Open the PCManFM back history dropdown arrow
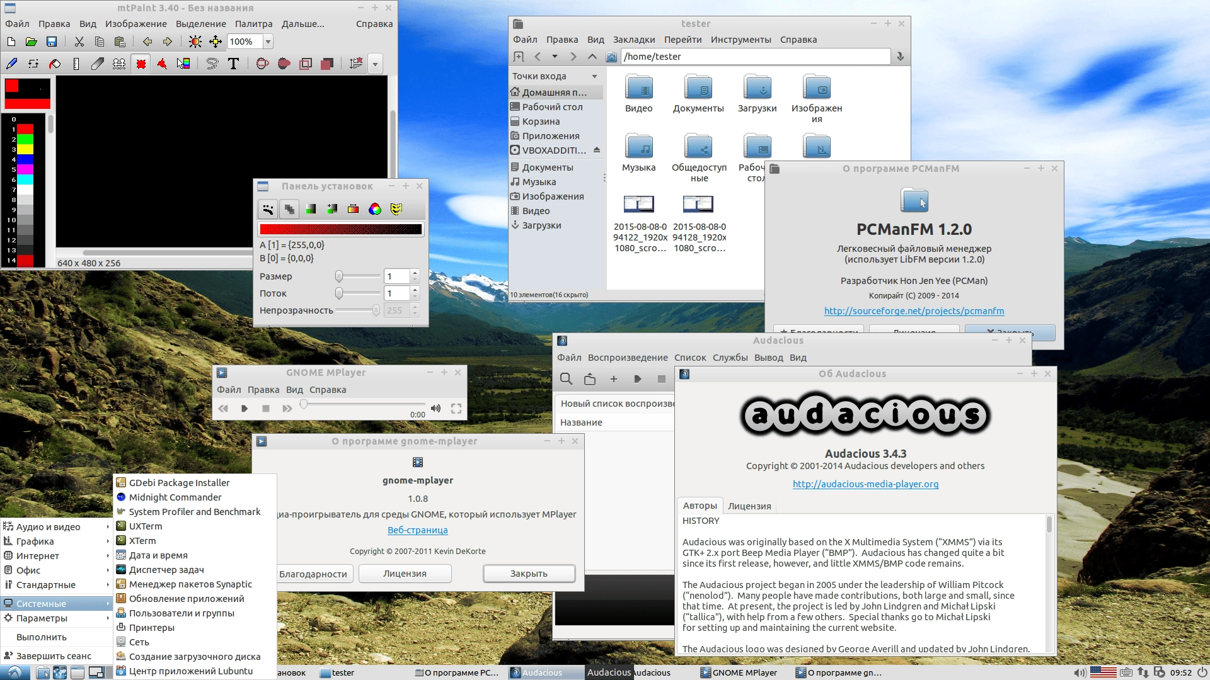 point(555,57)
